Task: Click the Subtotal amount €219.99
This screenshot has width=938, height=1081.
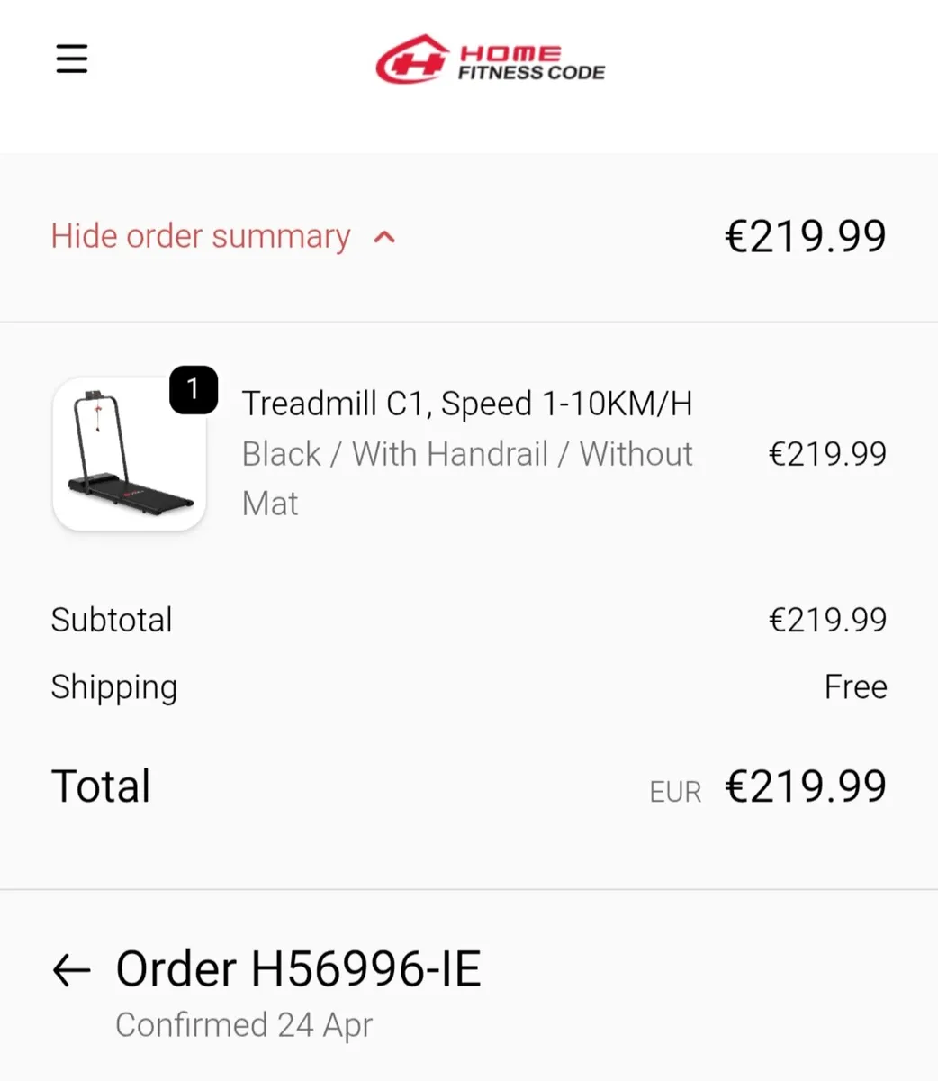Action: coord(826,620)
